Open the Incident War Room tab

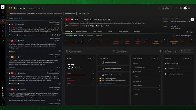tap(123, 31)
